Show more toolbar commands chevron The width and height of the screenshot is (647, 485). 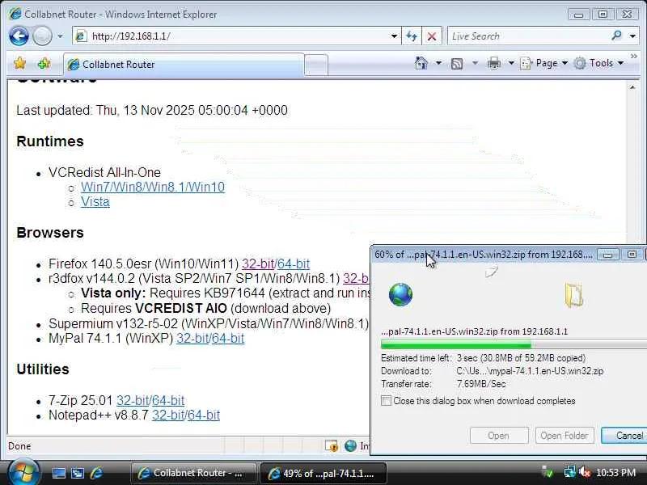coord(634,56)
